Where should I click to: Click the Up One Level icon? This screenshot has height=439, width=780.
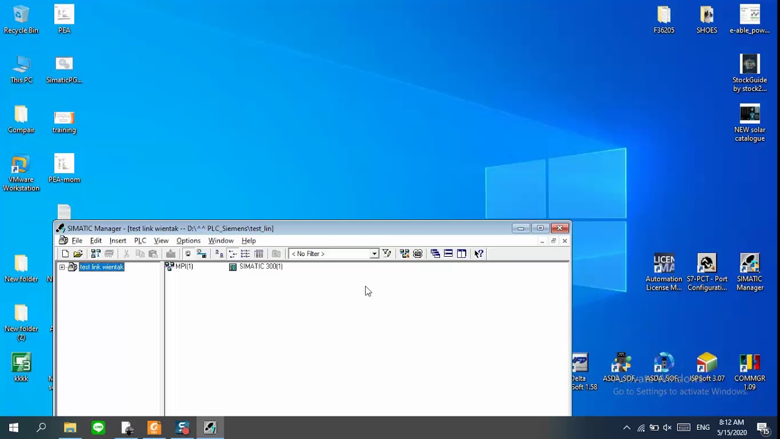(x=276, y=254)
